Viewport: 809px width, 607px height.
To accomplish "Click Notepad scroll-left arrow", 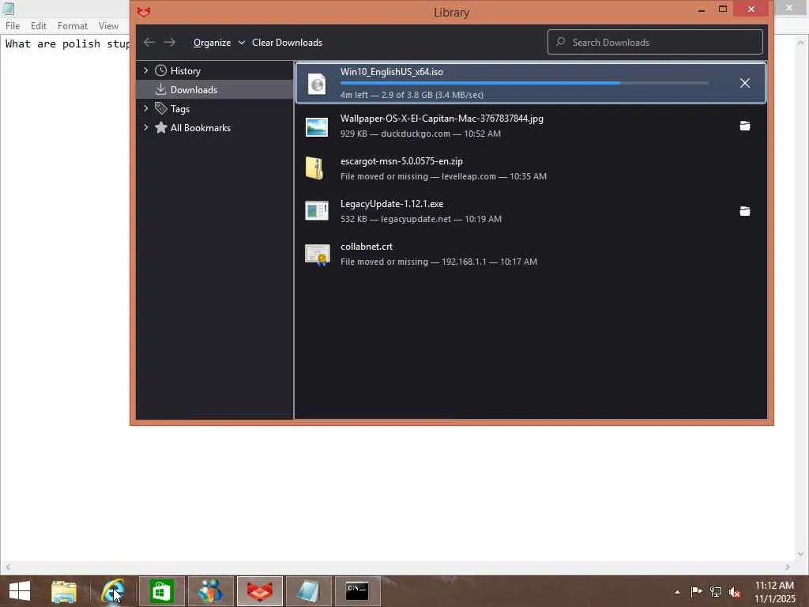I will [6, 567].
